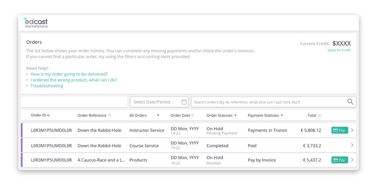Focus the Search orders input field
Image resolution: width=377 pixels, height=191 pixels.
point(273,102)
